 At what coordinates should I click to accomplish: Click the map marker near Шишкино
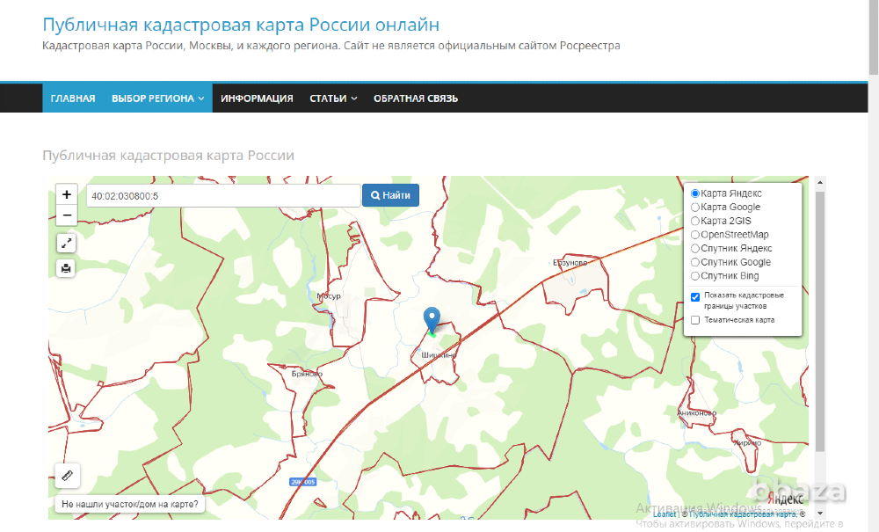(x=431, y=318)
